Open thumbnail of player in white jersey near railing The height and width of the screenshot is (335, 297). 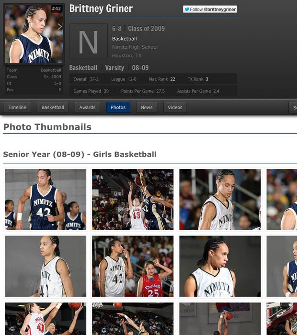tap(220, 200)
